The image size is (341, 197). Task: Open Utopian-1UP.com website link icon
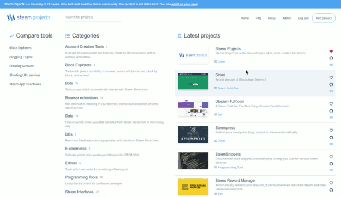tap(331, 118)
